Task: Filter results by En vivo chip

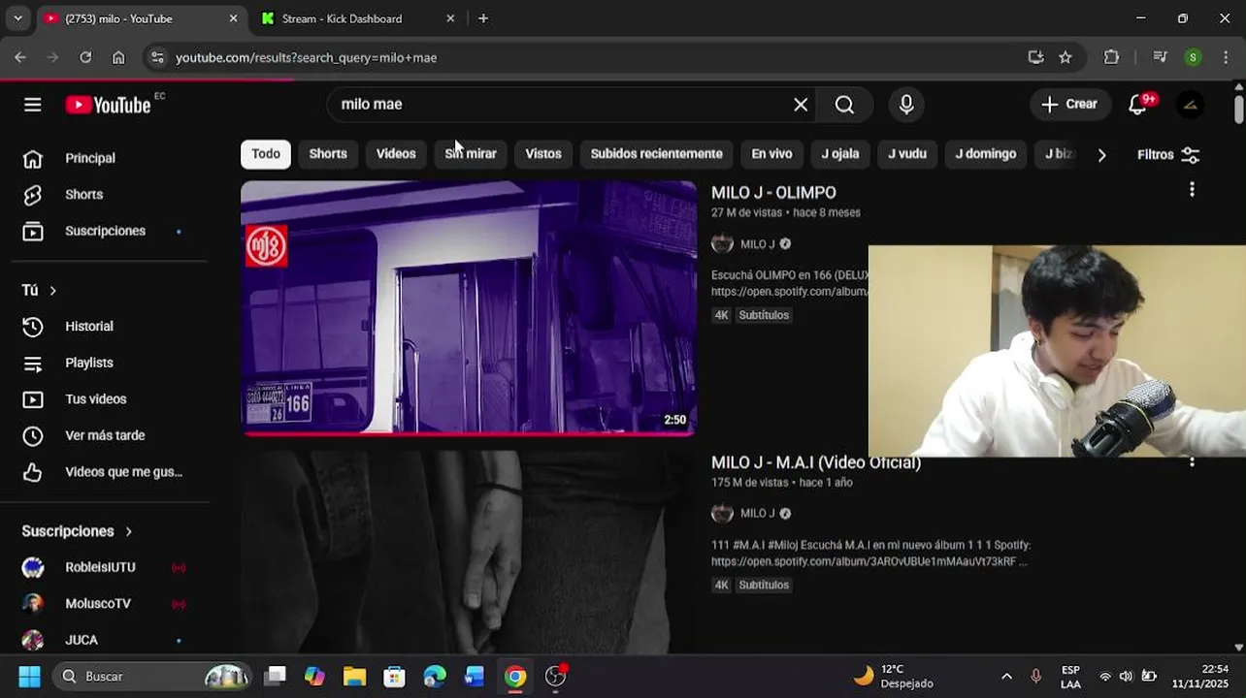Action: (771, 153)
